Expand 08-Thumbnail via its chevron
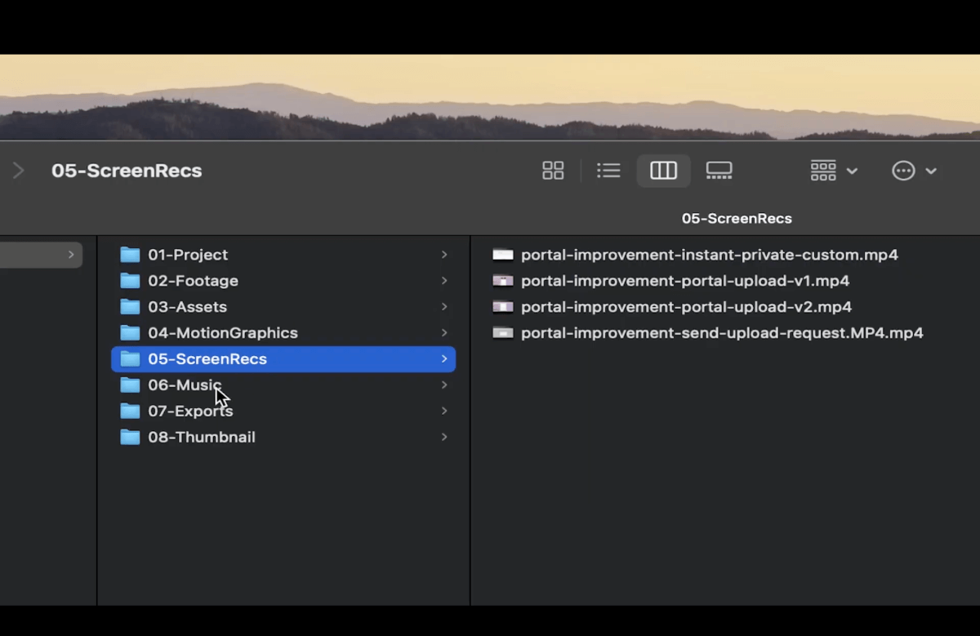980x636 pixels. (x=444, y=438)
